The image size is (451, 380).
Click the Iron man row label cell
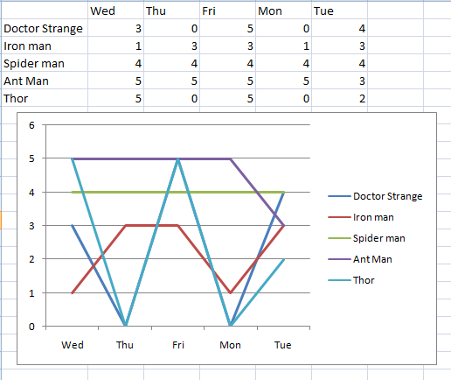pyautogui.click(x=45, y=46)
